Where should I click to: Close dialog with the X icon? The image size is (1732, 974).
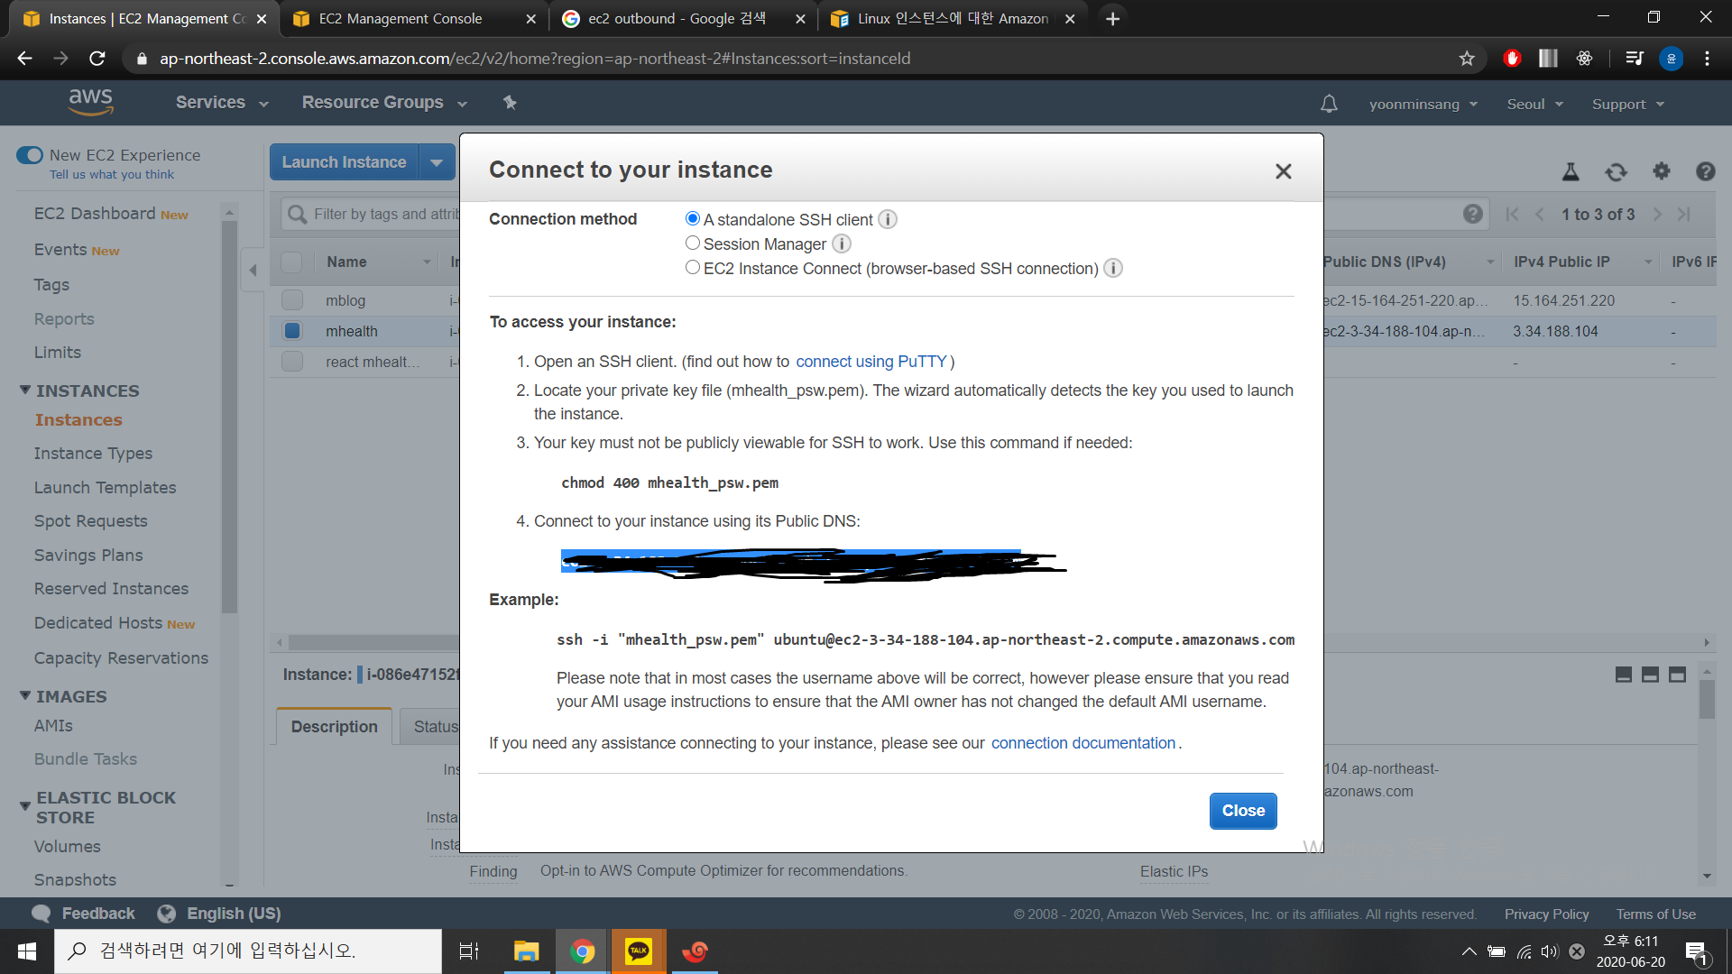tap(1283, 171)
